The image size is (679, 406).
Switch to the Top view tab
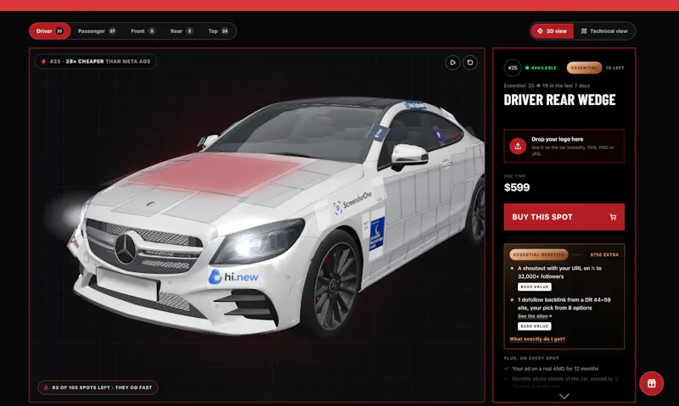(x=218, y=31)
